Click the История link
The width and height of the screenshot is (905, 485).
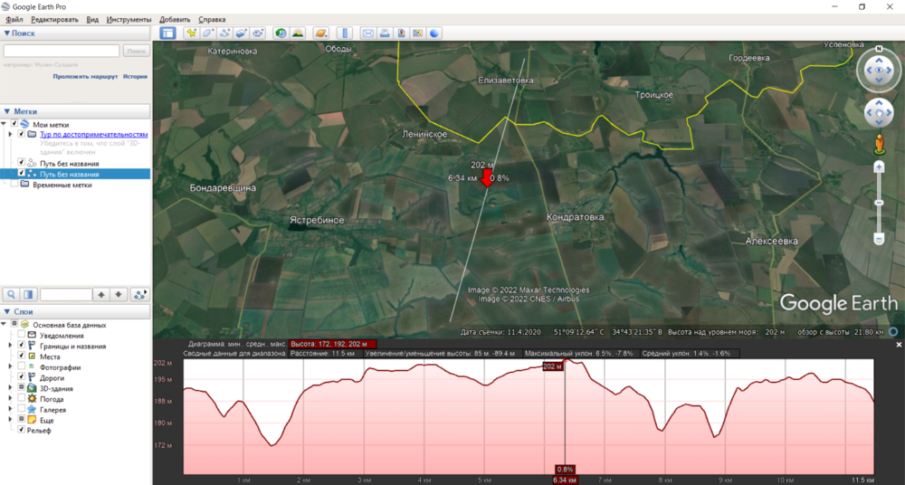coord(135,77)
